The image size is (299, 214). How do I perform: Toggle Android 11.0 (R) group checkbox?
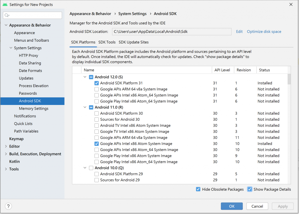(91, 107)
